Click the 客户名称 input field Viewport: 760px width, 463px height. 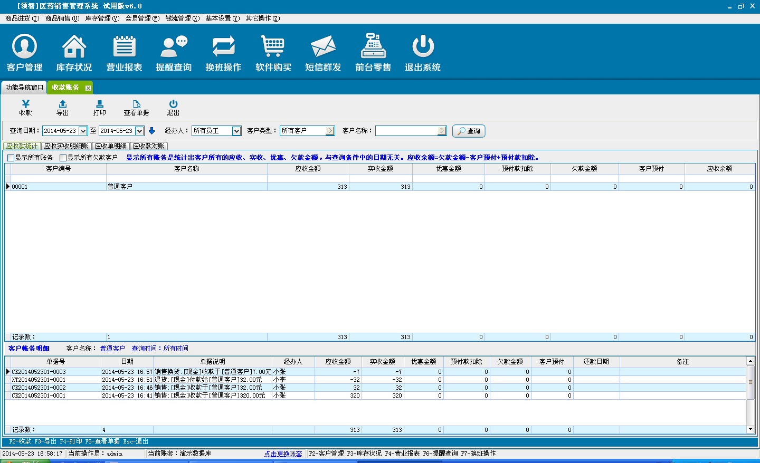coord(406,131)
